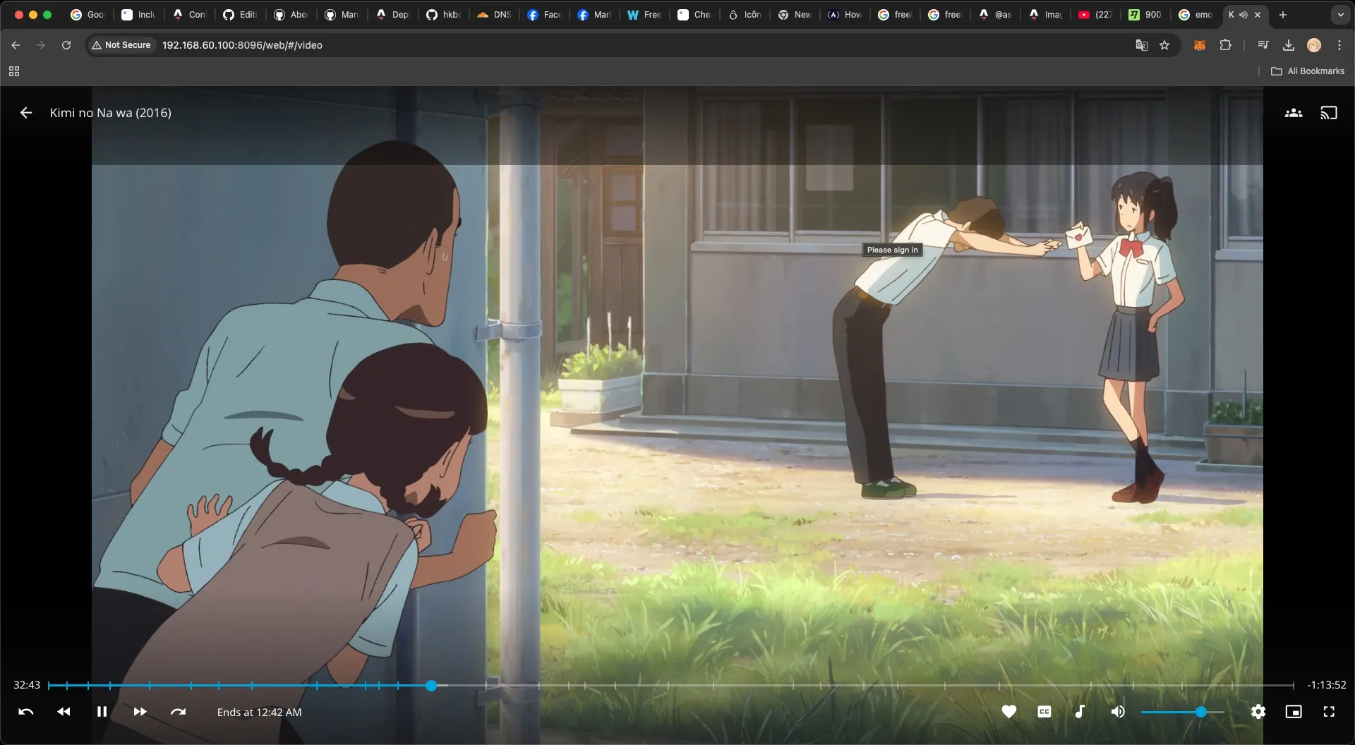Mute the video volume

click(x=1118, y=712)
